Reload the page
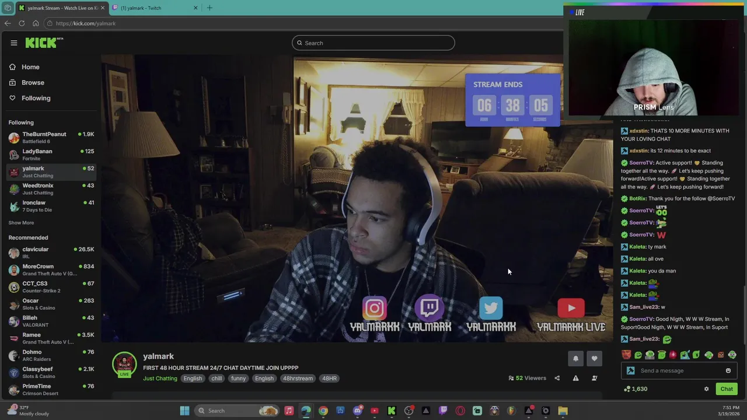The height and width of the screenshot is (420, 747). click(x=22, y=23)
